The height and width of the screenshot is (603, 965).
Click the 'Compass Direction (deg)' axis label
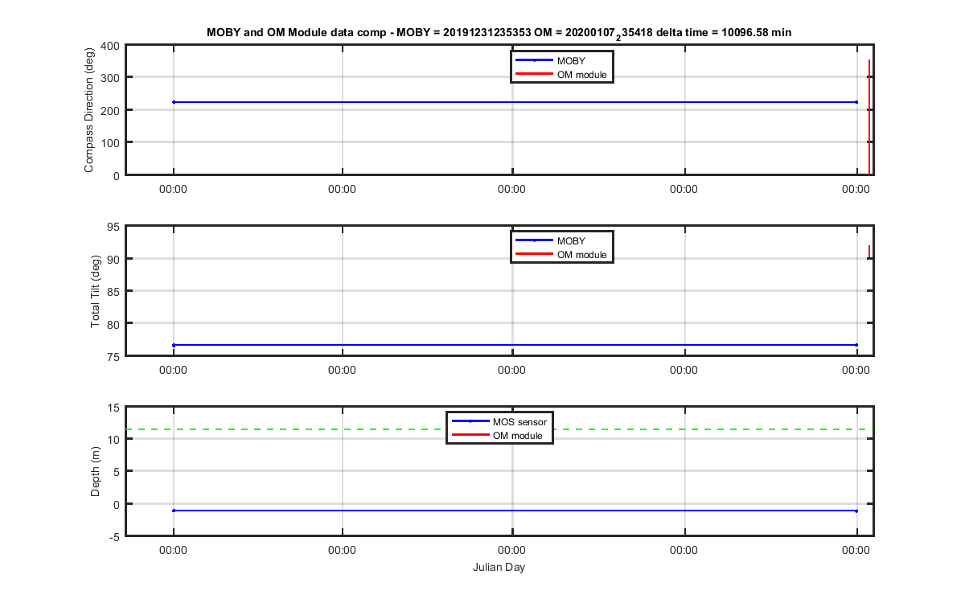[90, 109]
